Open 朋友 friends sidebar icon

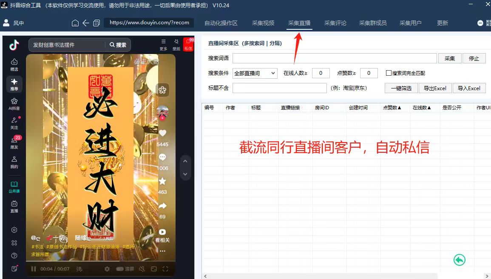coord(14,142)
